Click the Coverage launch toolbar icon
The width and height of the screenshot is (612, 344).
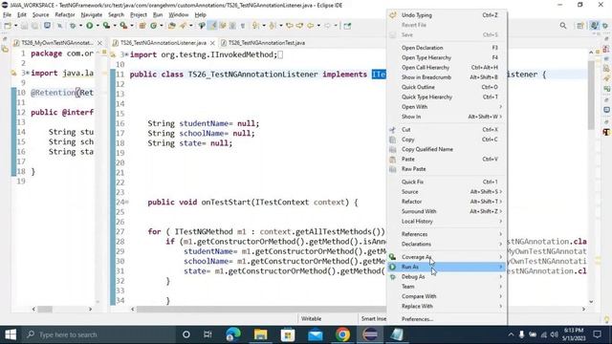click(x=106, y=26)
